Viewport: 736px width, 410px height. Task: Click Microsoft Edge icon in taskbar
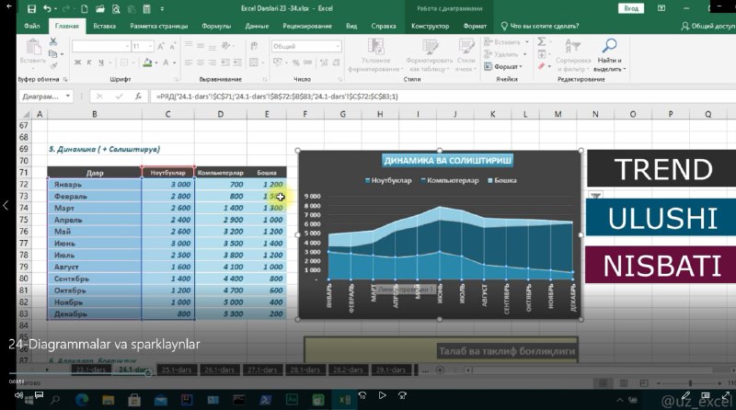point(82,400)
